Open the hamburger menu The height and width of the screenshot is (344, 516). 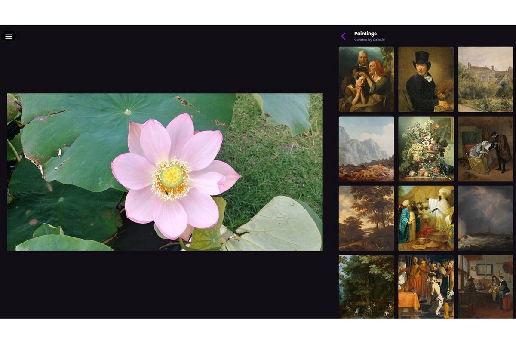(9, 37)
